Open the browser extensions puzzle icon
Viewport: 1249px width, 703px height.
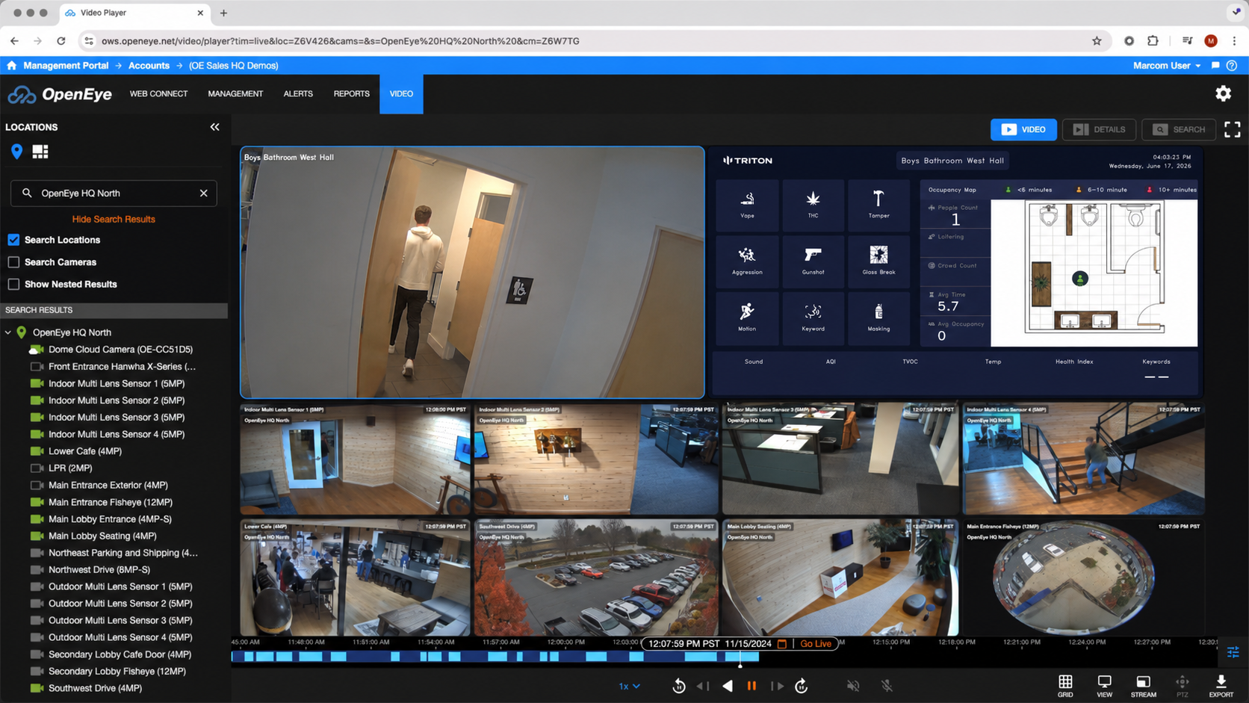(1153, 41)
